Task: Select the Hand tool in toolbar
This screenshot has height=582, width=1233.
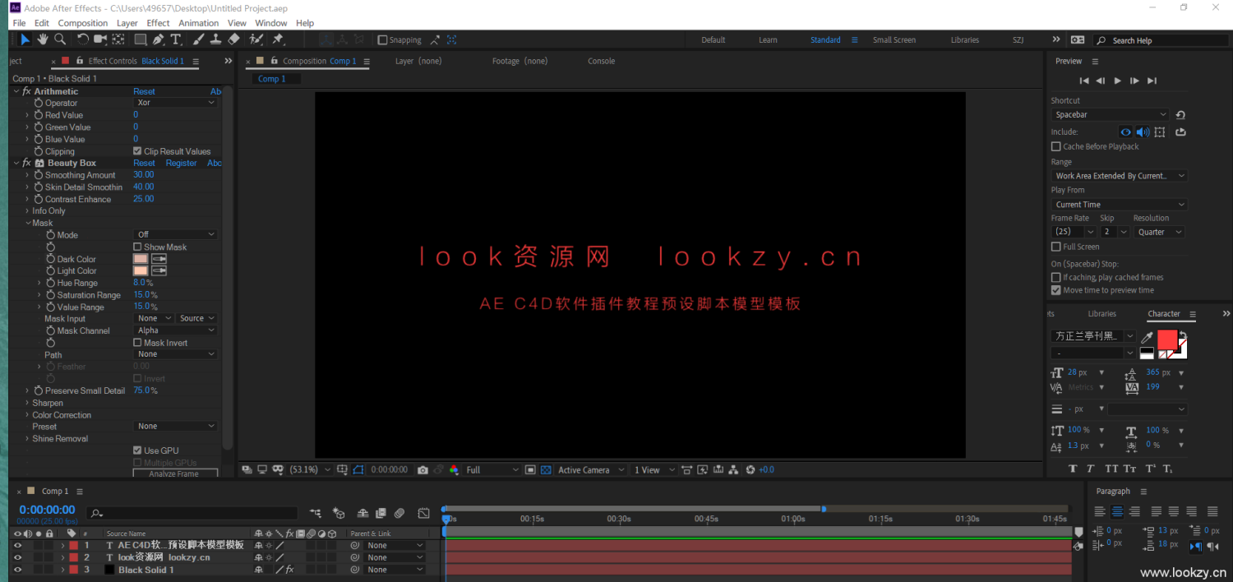Action: point(42,39)
